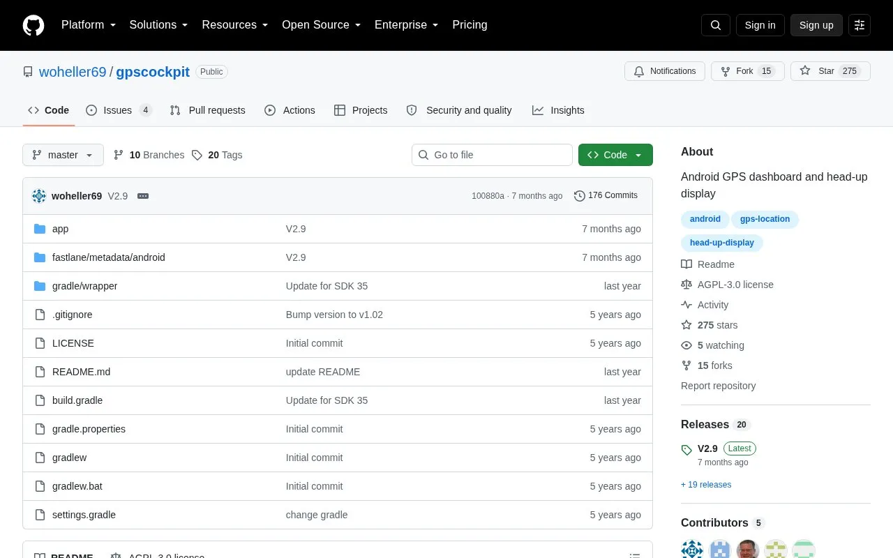Viewport: 893px width, 558px height.
Task: Click the search magnifier button
Action: (x=716, y=25)
